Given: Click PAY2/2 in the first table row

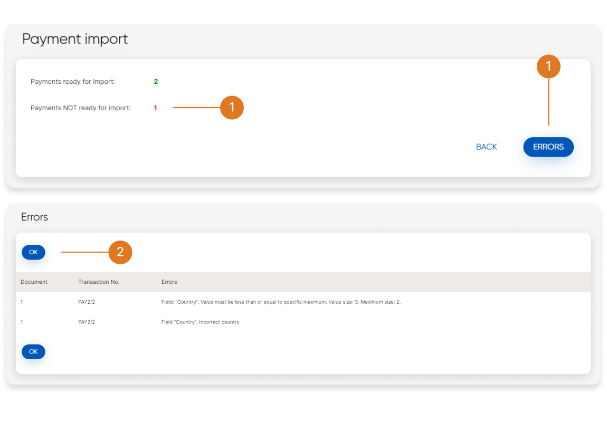Looking at the screenshot, I should pos(87,302).
